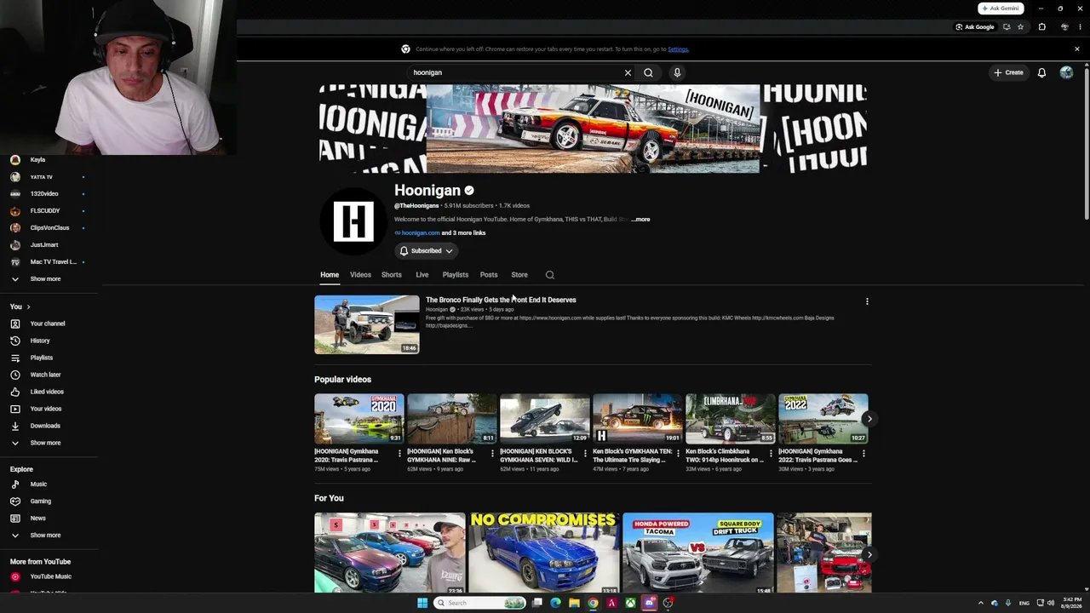1090x613 pixels.
Task: Play the Tacoma vs Drift Truck thumbnail
Action: coord(698,553)
